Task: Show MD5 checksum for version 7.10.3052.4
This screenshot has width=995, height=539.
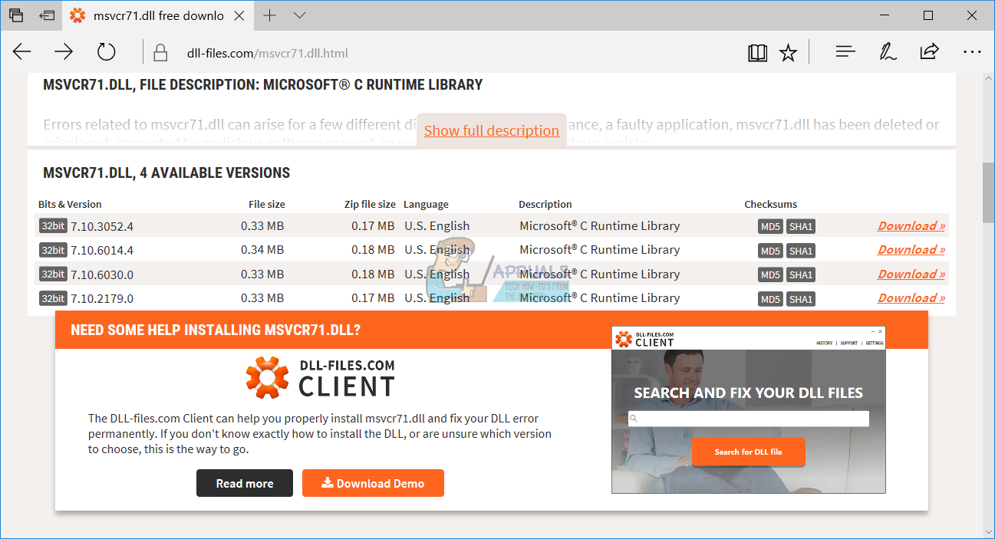Action: (x=770, y=226)
